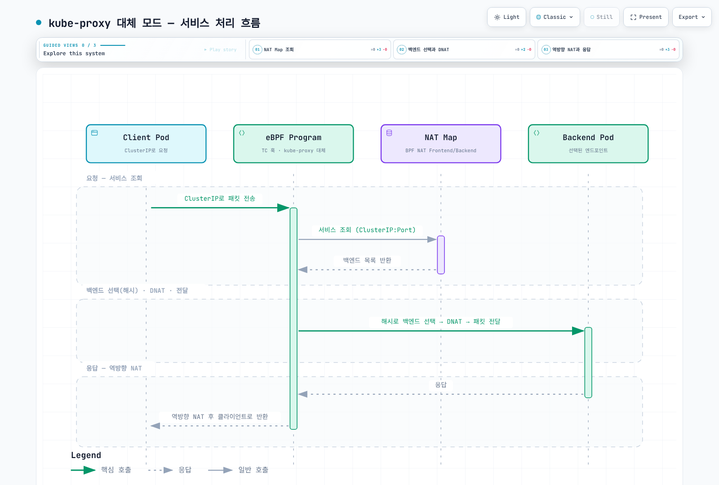Click the code brackets icon on Backend Pod
The height and width of the screenshot is (485, 719).
pyautogui.click(x=537, y=133)
